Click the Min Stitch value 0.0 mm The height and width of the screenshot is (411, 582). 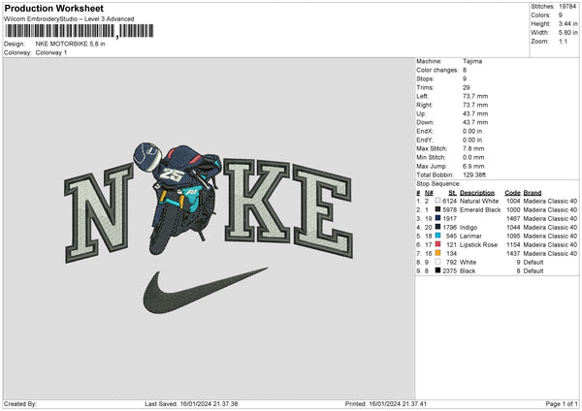[x=473, y=157]
